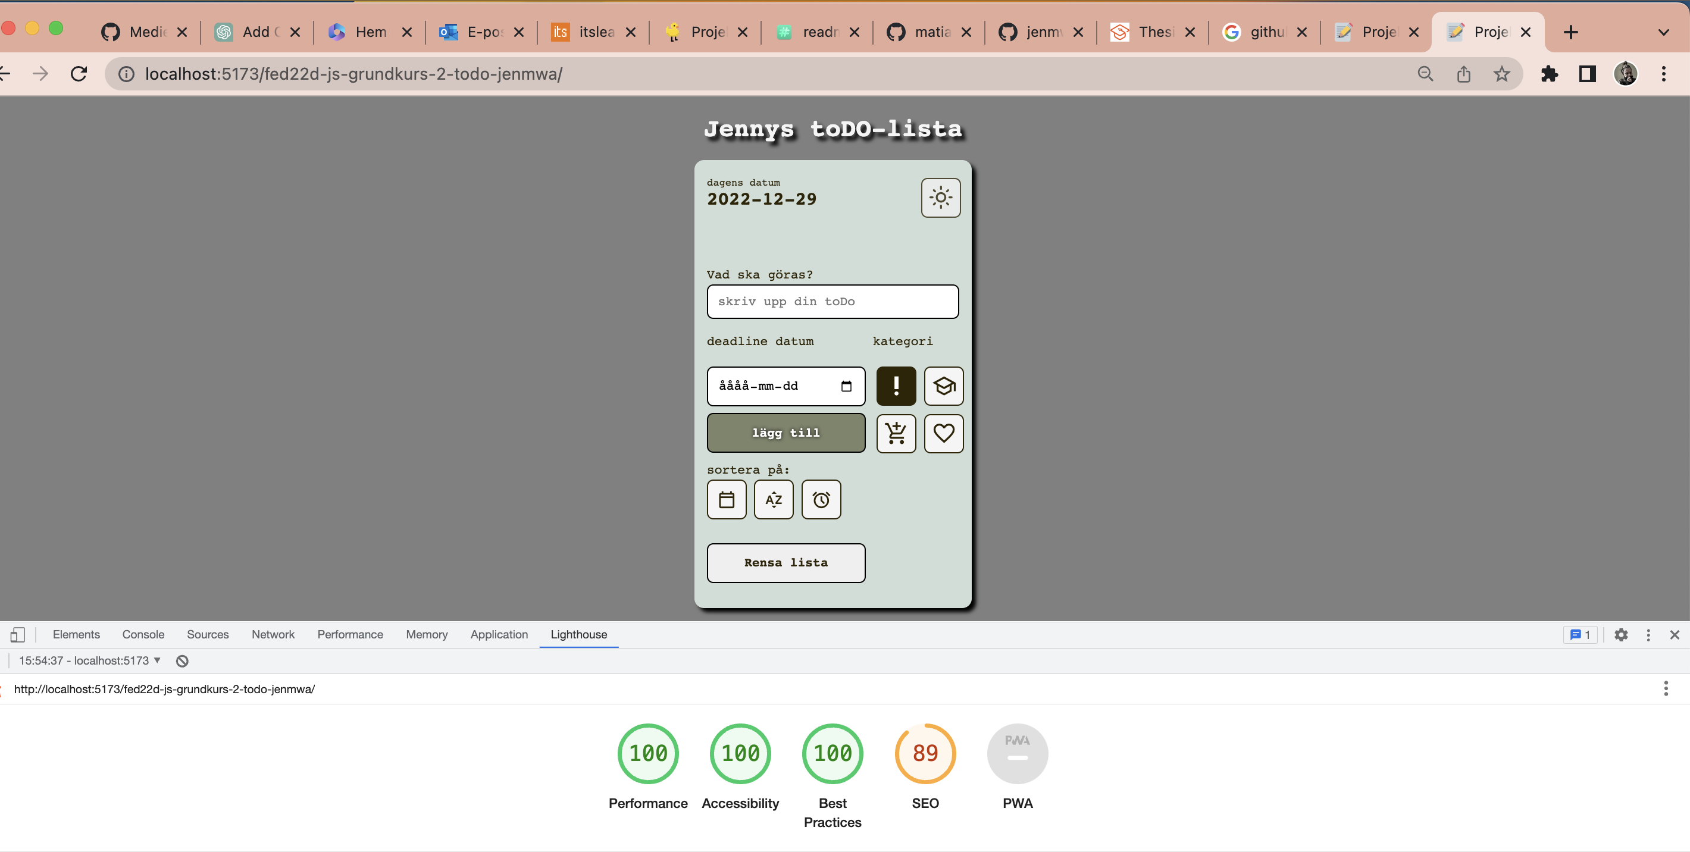Viewport: 1690px width, 852px height.
Task: Open the Lighthouse tab in DevTools
Action: pos(578,634)
